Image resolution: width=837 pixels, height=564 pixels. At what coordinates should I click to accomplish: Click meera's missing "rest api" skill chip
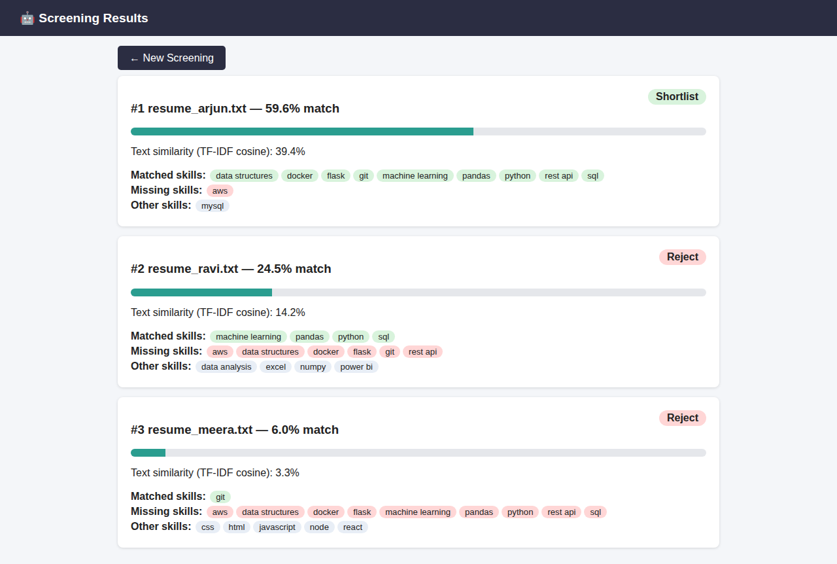click(562, 512)
